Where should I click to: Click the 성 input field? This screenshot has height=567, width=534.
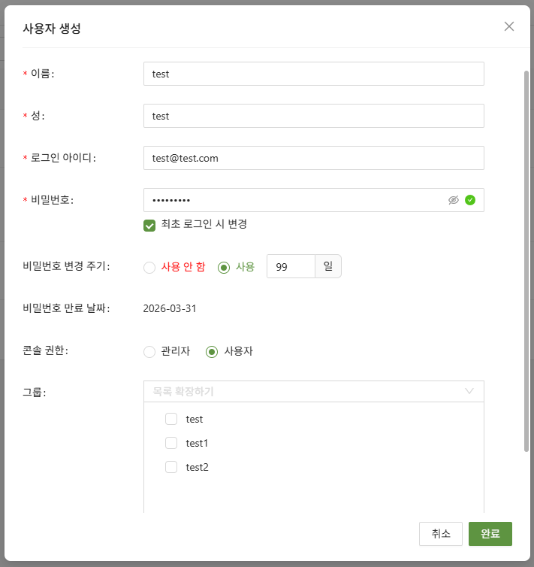coord(313,116)
